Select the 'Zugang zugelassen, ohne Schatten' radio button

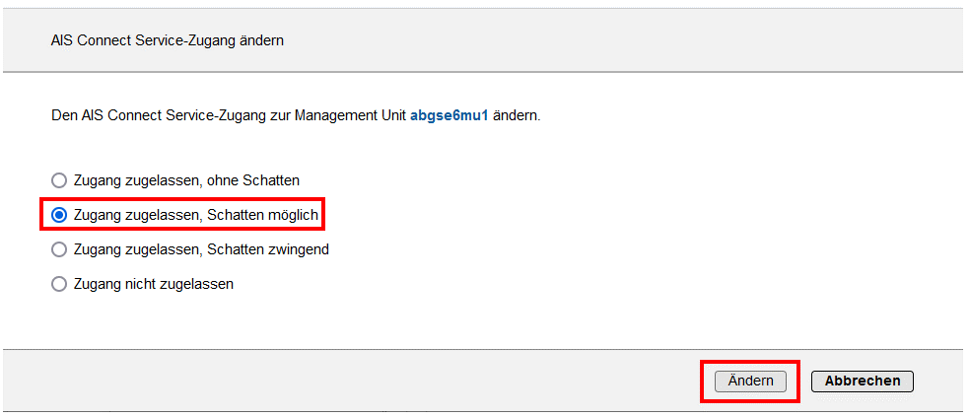pos(59,180)
